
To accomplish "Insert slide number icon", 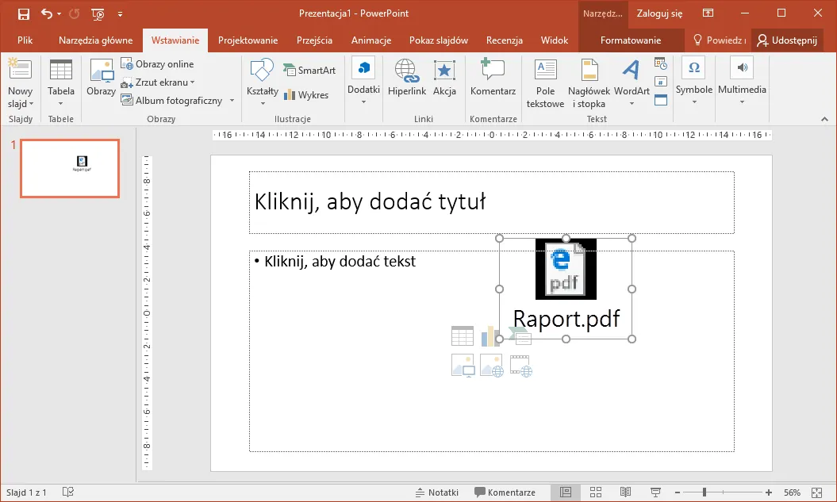I will 661,82.
